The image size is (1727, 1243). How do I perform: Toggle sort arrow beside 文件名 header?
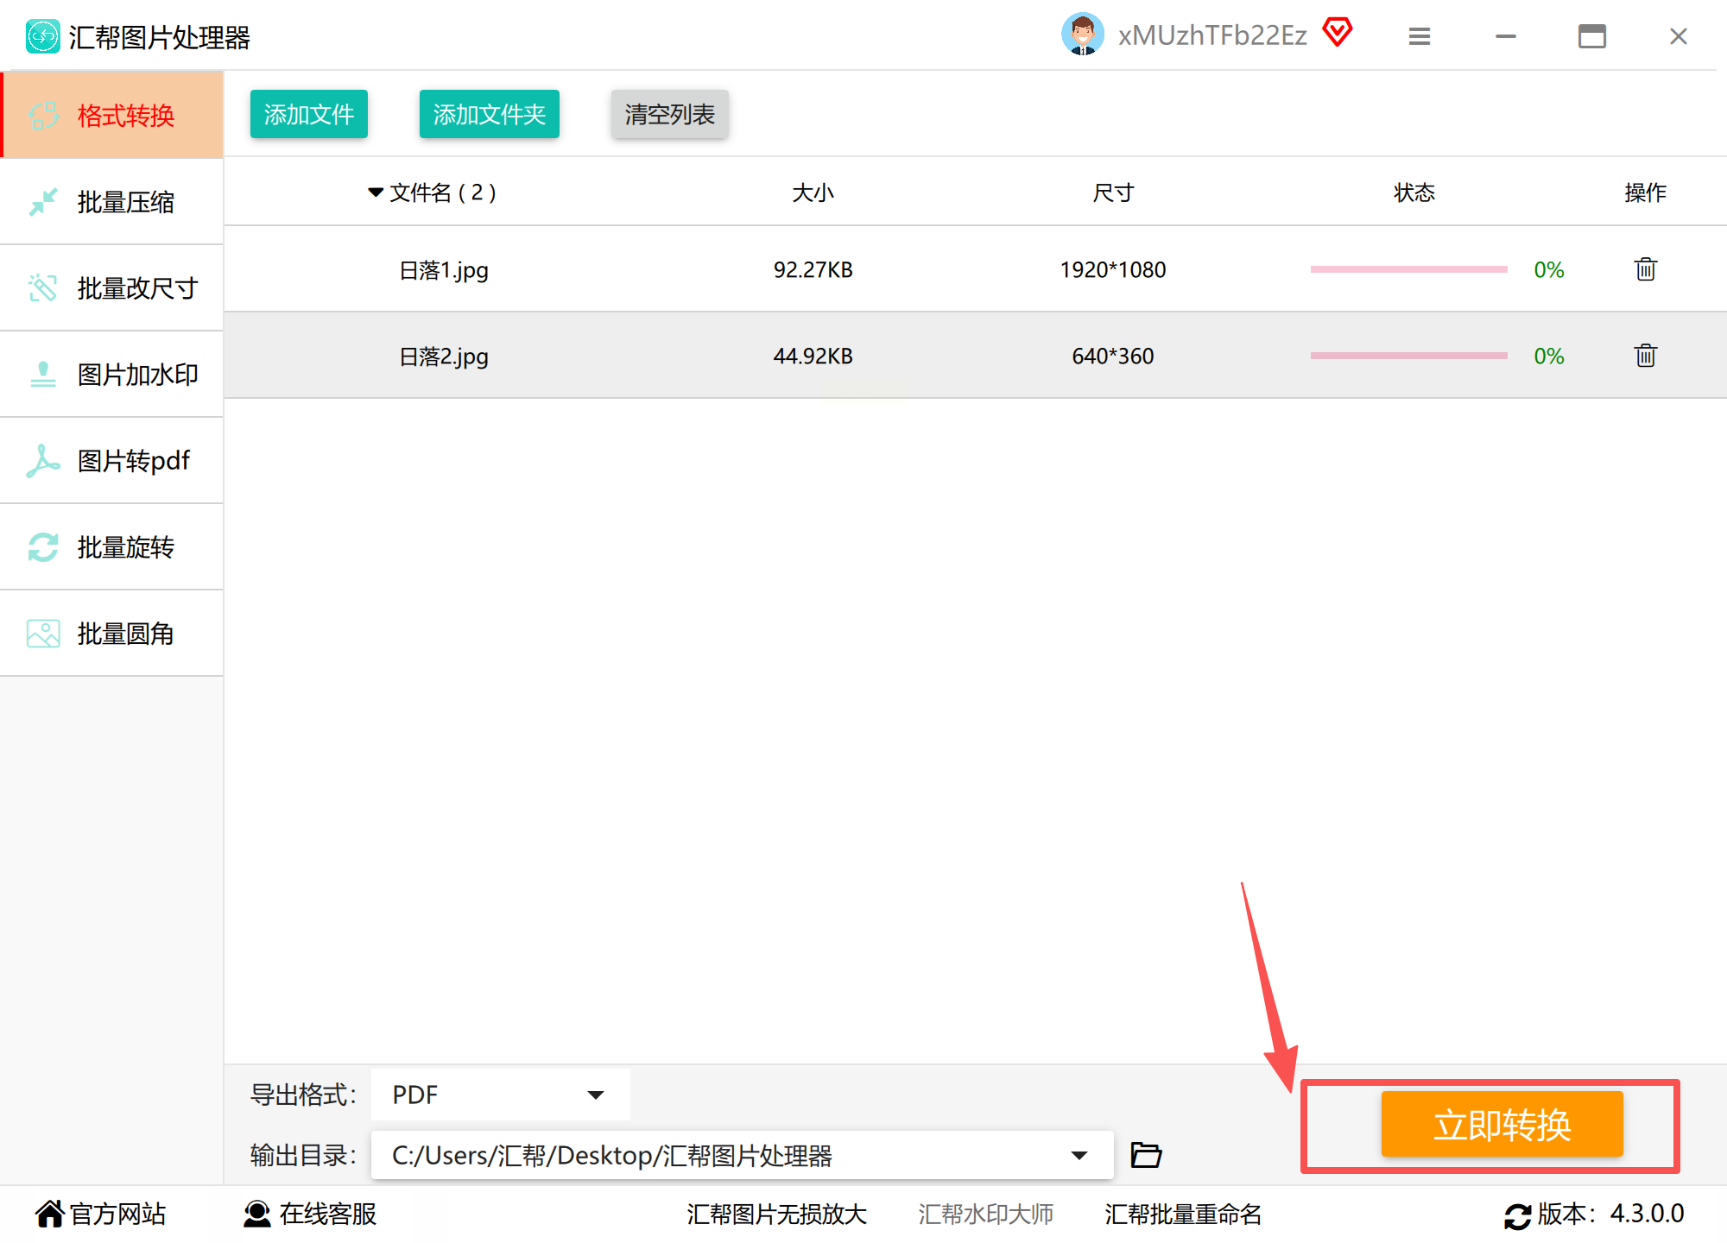click(x=376, y=192)
